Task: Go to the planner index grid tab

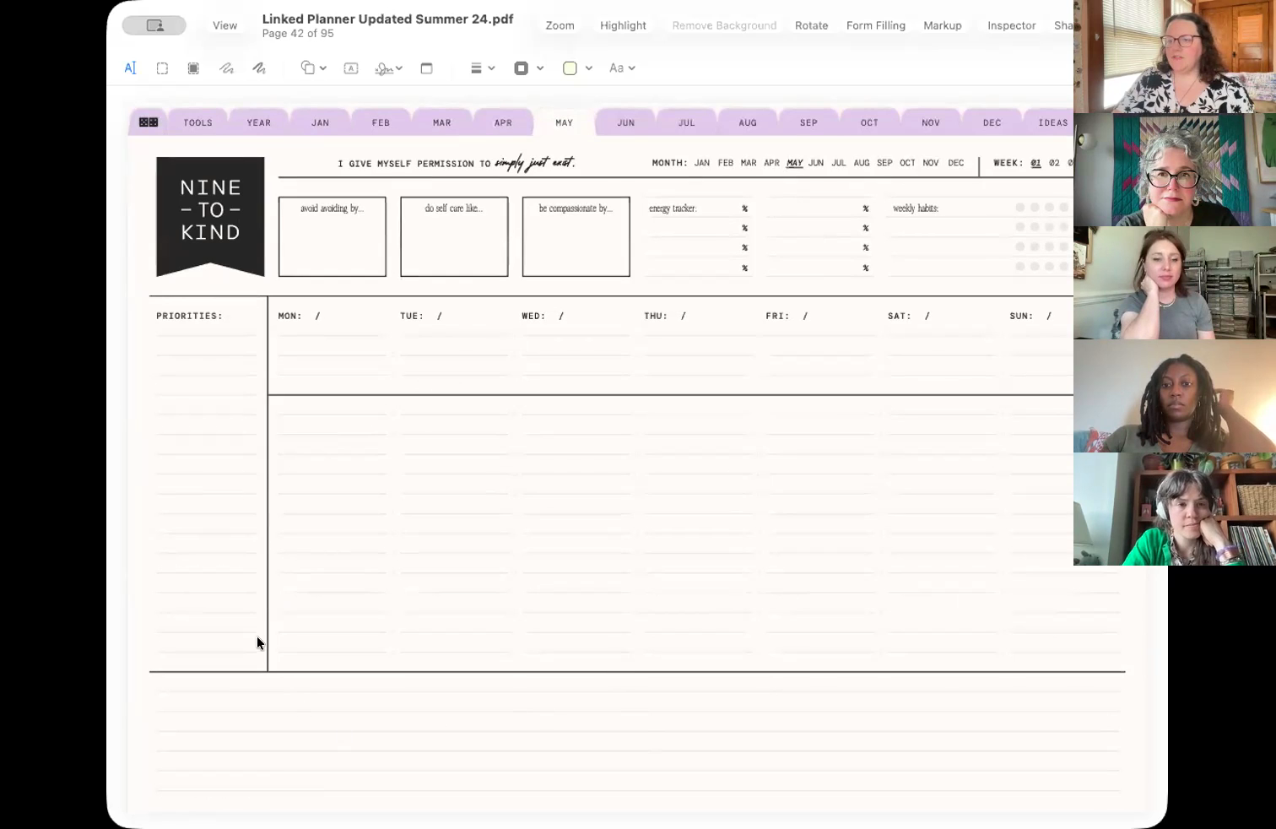Action: [149, 122]
